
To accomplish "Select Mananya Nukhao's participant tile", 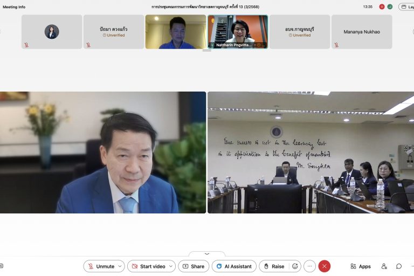I will tap(362, 32).
